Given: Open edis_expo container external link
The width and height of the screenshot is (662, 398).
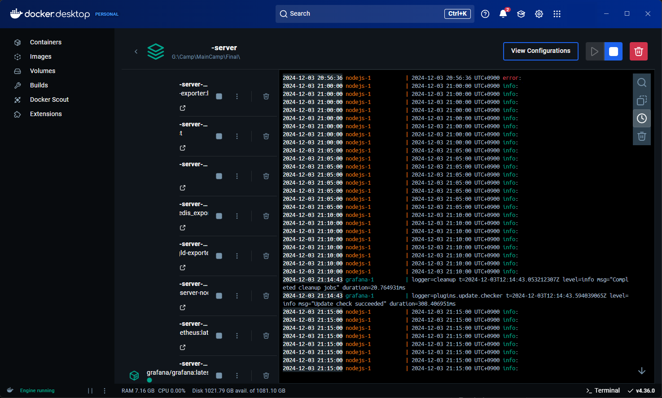Looking at the screenshot, I should pyautogui.click(x=183, y=228).
